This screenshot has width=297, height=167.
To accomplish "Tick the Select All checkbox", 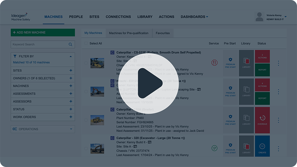I will (86, 43).
